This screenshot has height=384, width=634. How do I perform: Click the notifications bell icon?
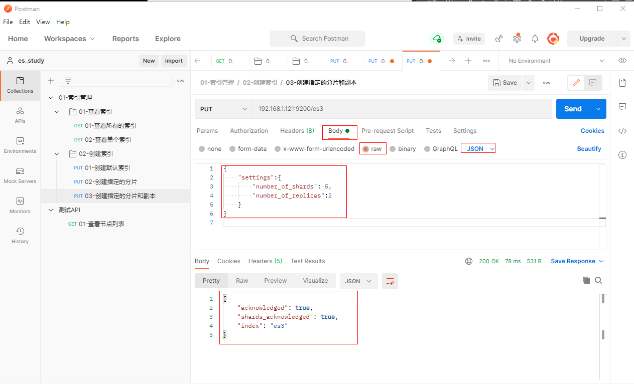[535, 39]
